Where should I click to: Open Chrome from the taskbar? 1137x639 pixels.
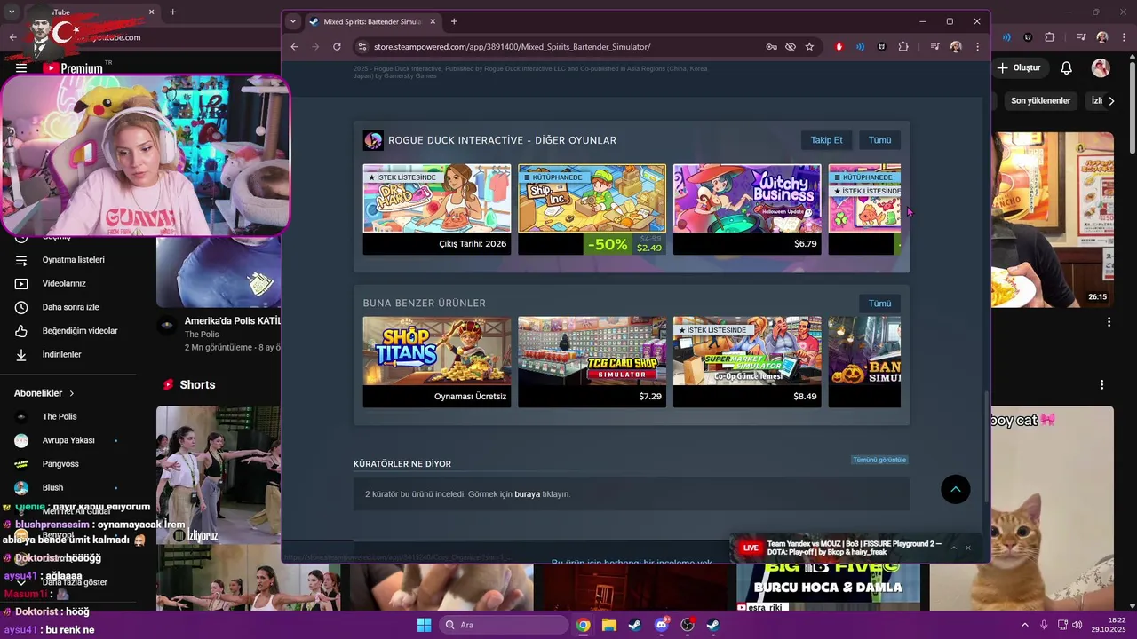[583, 625]
